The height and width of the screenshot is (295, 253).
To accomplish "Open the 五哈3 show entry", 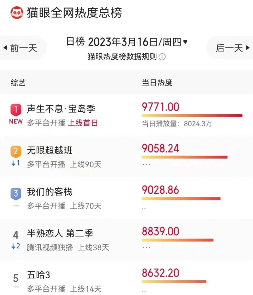I will click(x=38, y=275).
